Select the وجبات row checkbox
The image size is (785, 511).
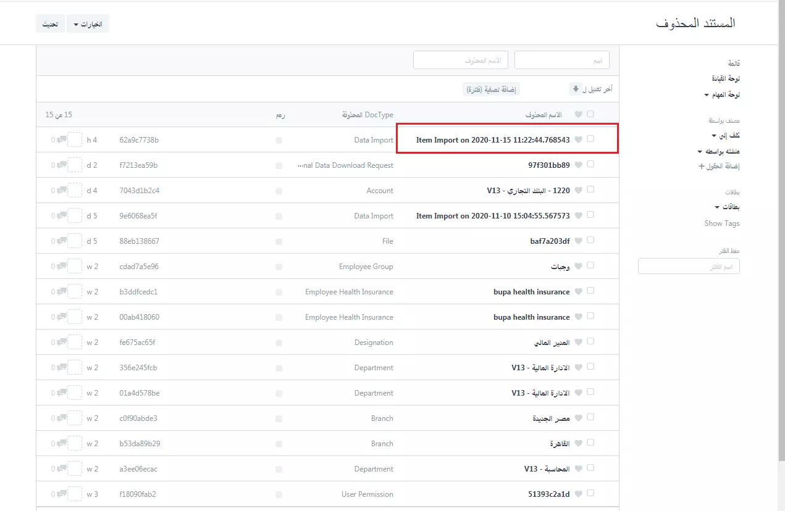click(x=590, y=266)
